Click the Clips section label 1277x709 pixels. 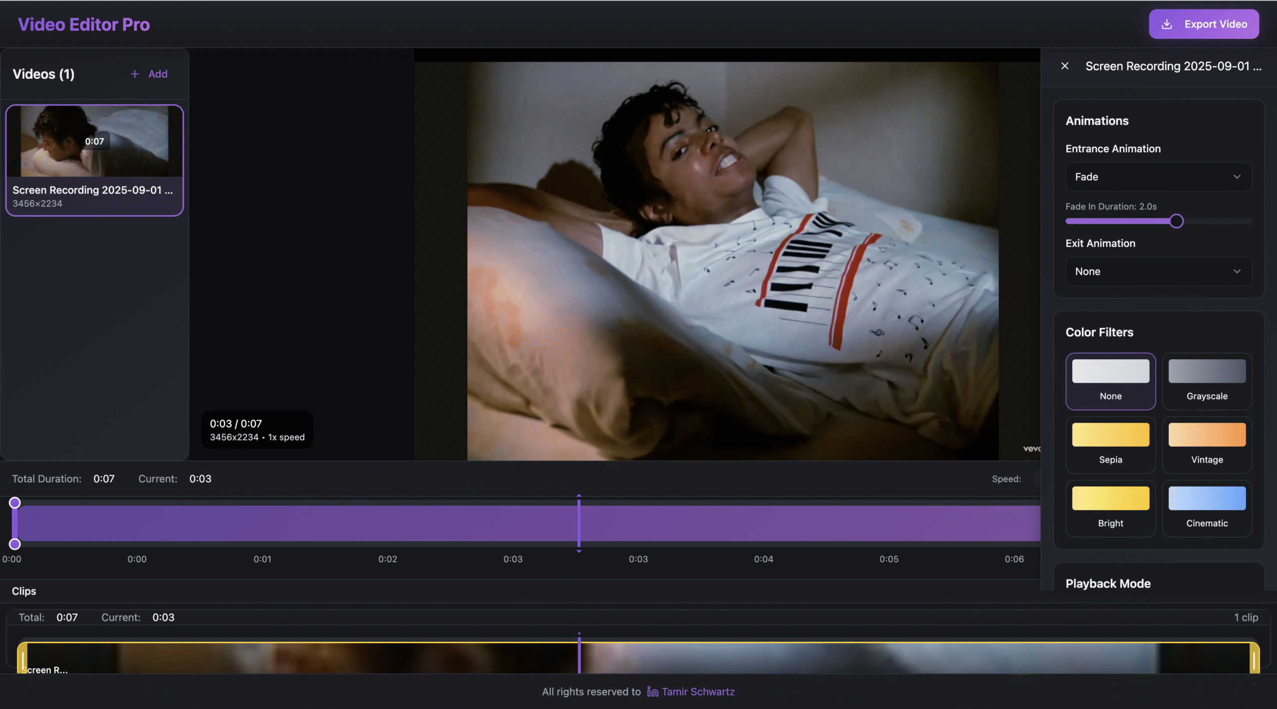(24, 591)
